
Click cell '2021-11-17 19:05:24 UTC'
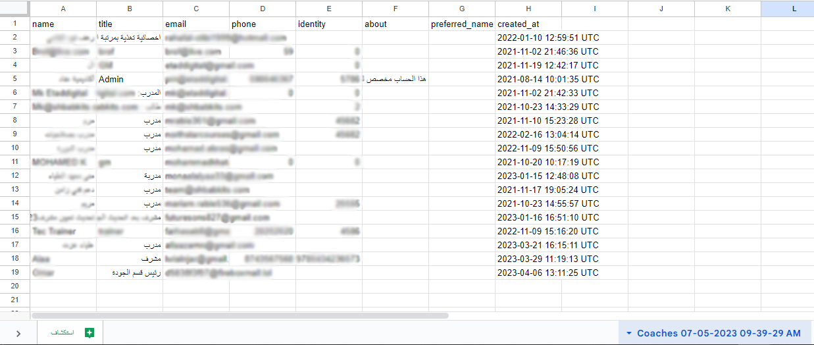tap(548, 190)
